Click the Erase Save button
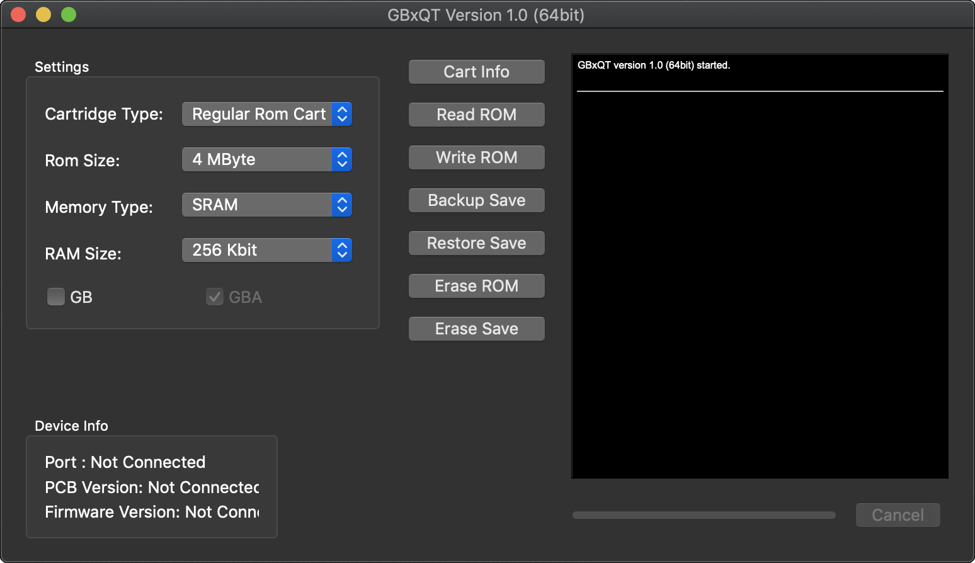 [x=477, y=329]
